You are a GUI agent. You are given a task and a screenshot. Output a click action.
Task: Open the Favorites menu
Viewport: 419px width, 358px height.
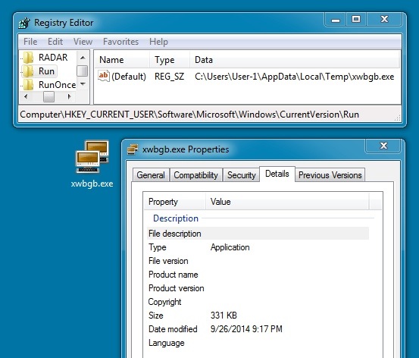(x=120, y=42)
